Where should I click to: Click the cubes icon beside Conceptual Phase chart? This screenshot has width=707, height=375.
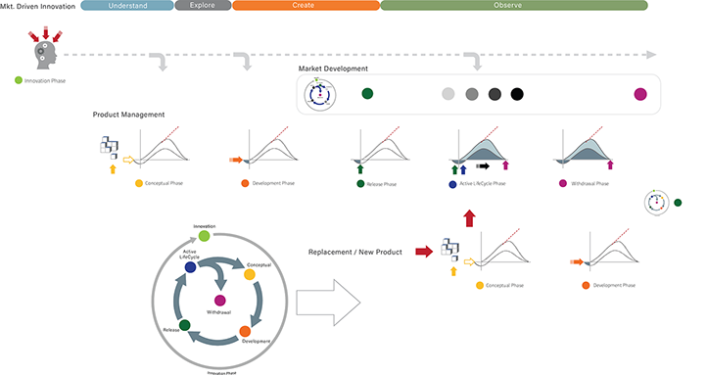(x=109, y=147)
